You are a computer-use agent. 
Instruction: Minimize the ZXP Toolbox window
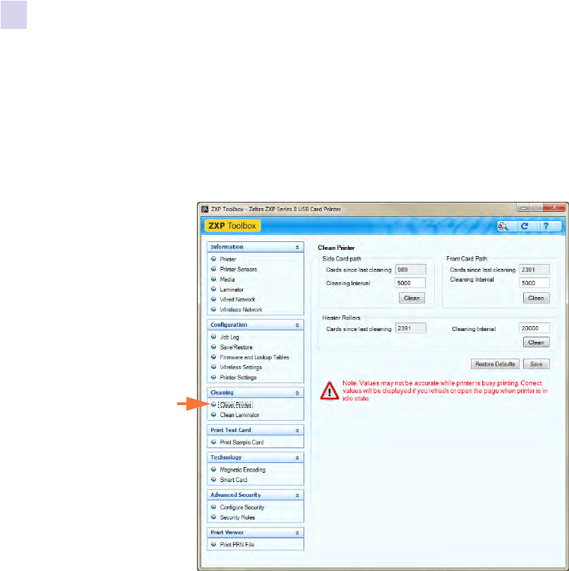[x=523, y=208]
